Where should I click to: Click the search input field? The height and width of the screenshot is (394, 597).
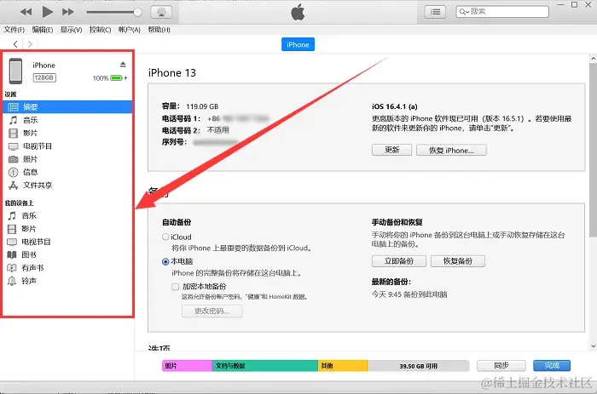point(502,12)
